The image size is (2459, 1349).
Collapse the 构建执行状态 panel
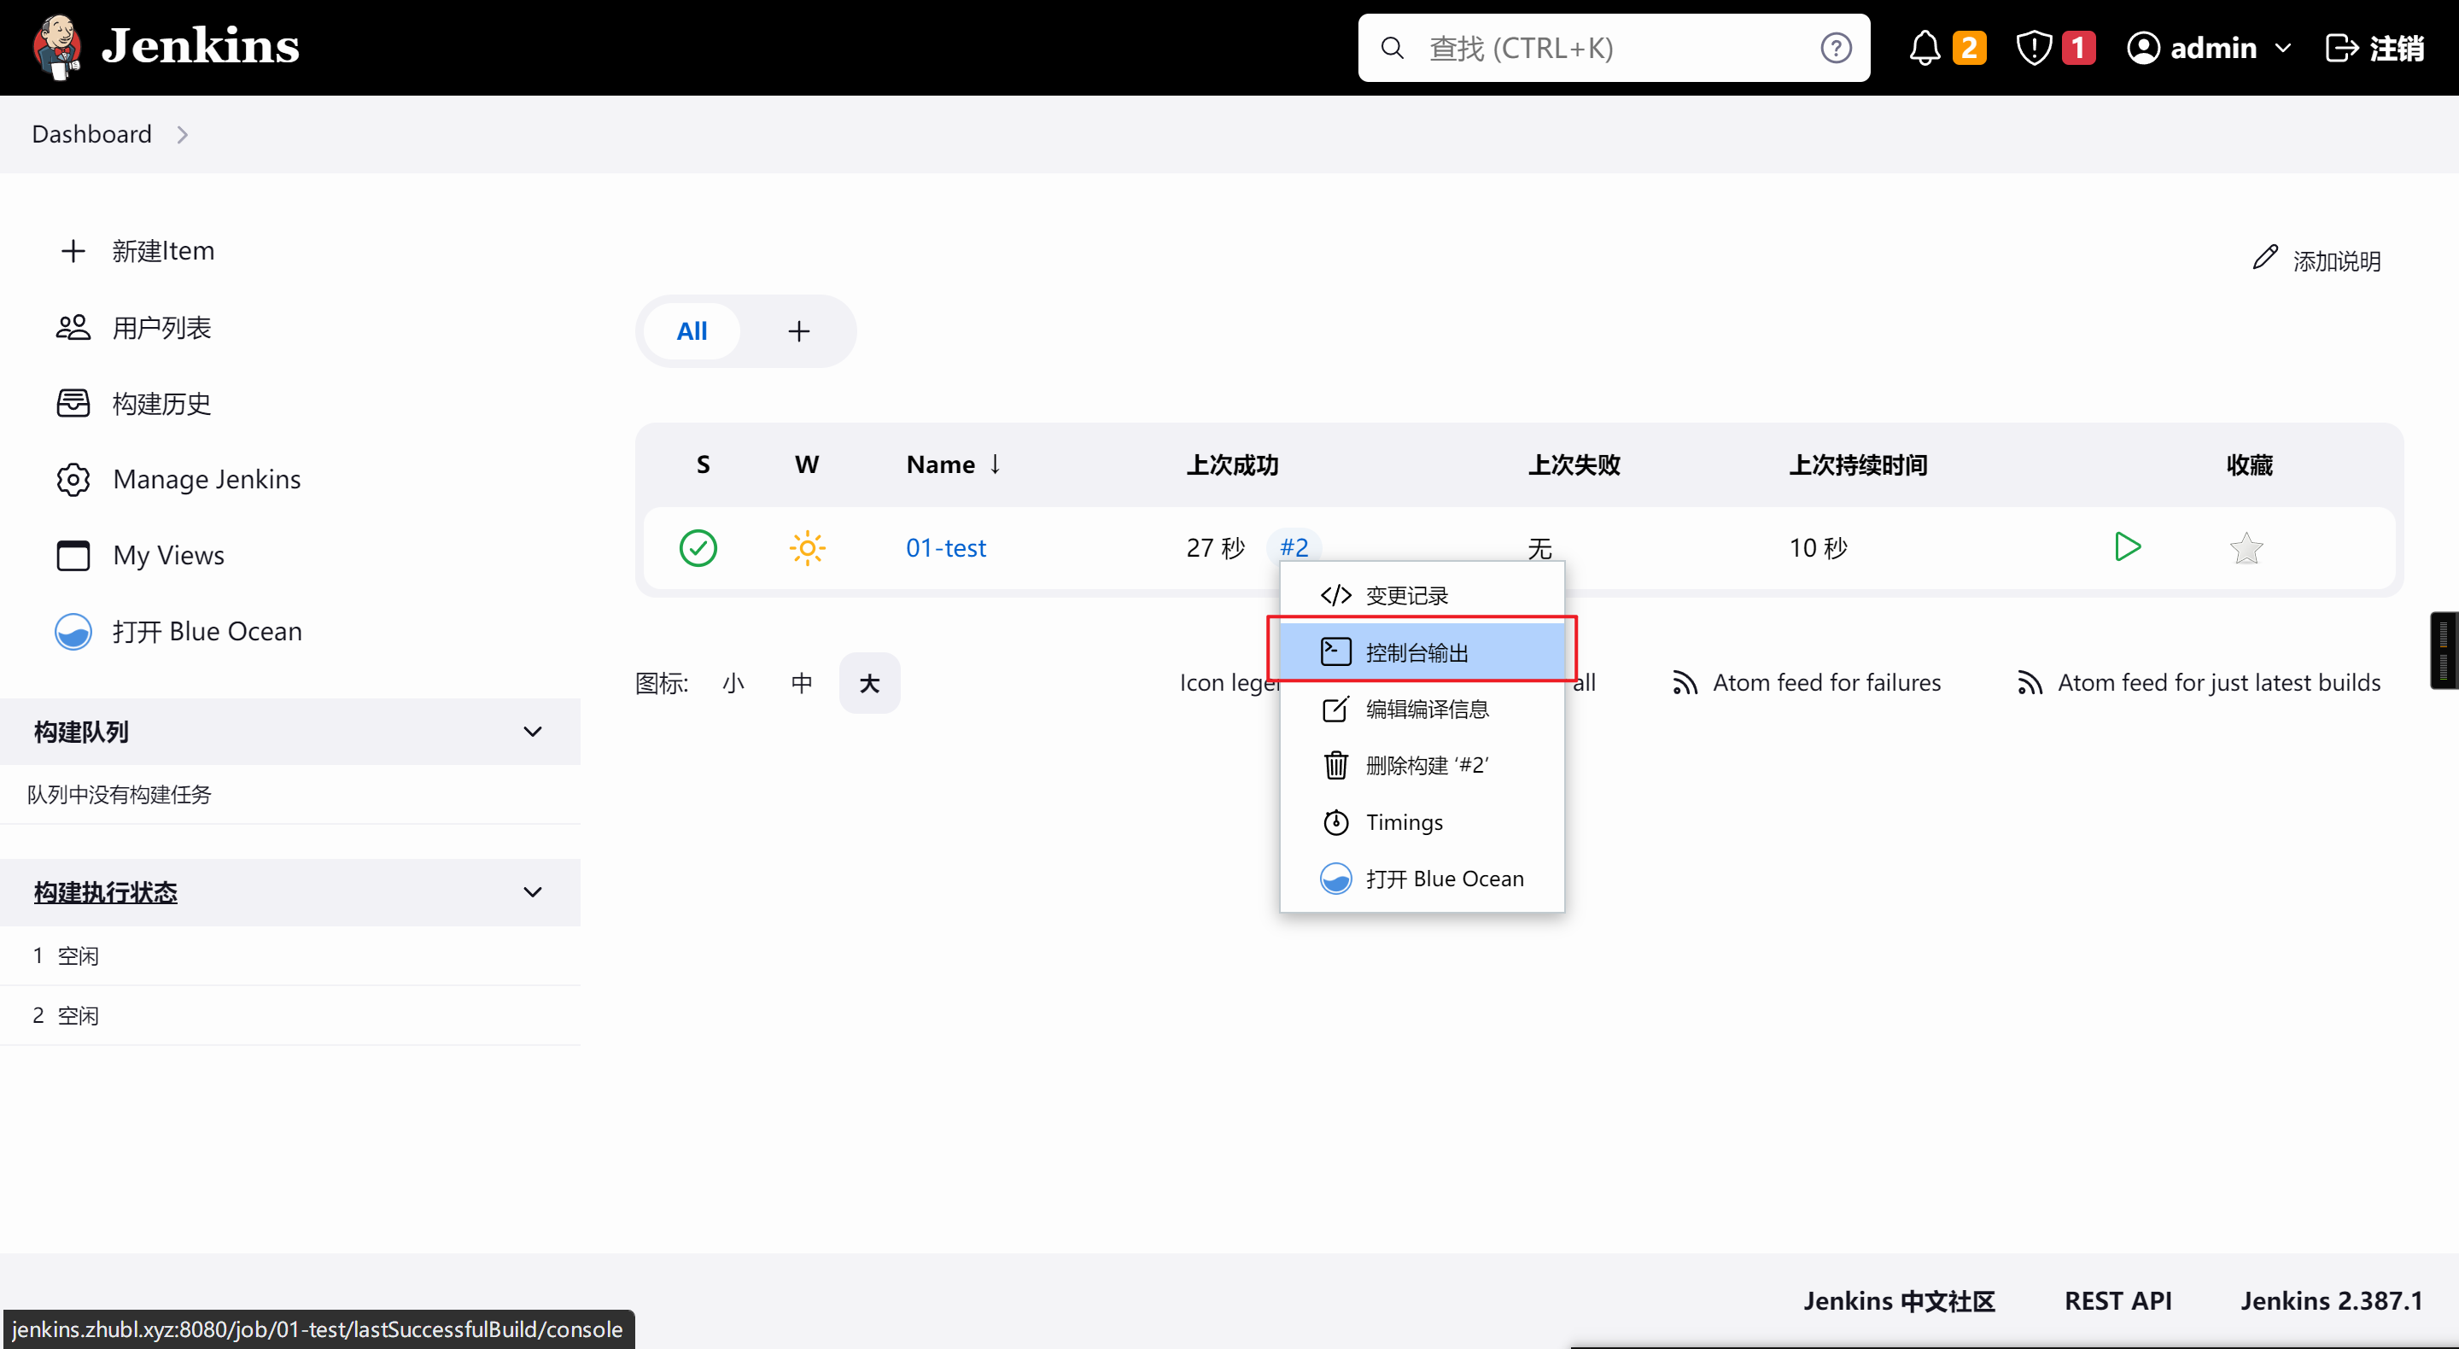click(x=533, y=891)
